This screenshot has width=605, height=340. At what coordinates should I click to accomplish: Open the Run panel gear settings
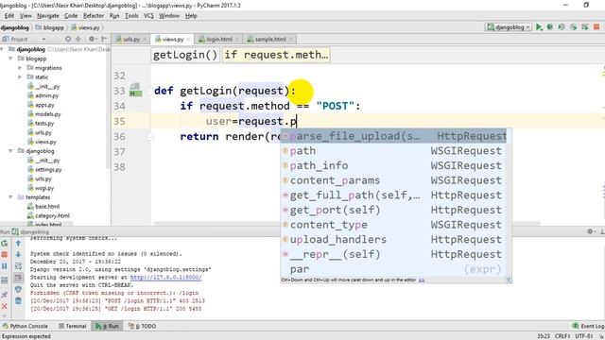point(590,231)
